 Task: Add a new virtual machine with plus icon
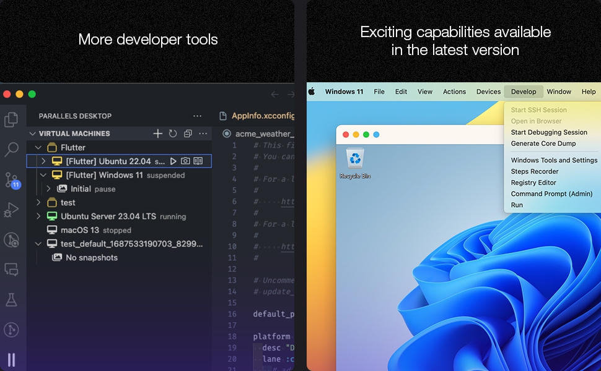coord(157,134)
